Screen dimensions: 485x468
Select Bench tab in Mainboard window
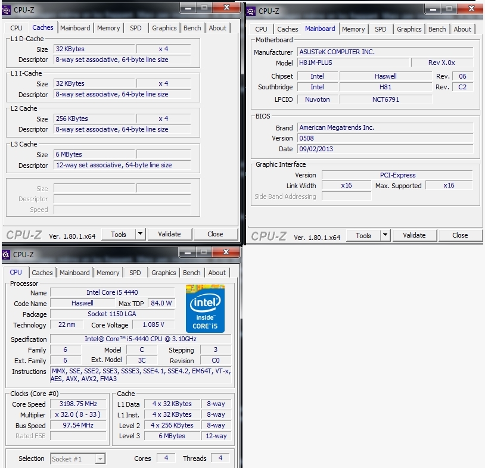point(437,29)
